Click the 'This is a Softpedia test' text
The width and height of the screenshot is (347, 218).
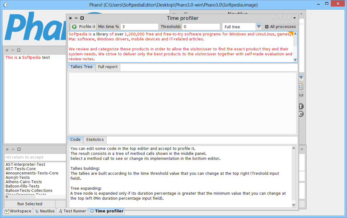pos(28,58)
